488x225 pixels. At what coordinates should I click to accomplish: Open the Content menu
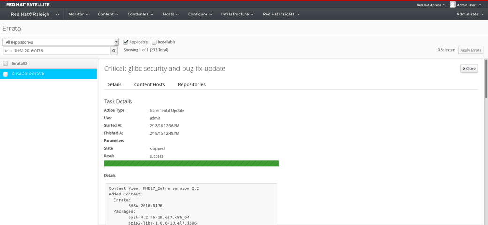click(108, 14)
